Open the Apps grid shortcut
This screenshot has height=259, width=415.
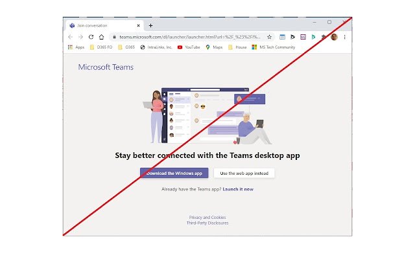[77, 47]
